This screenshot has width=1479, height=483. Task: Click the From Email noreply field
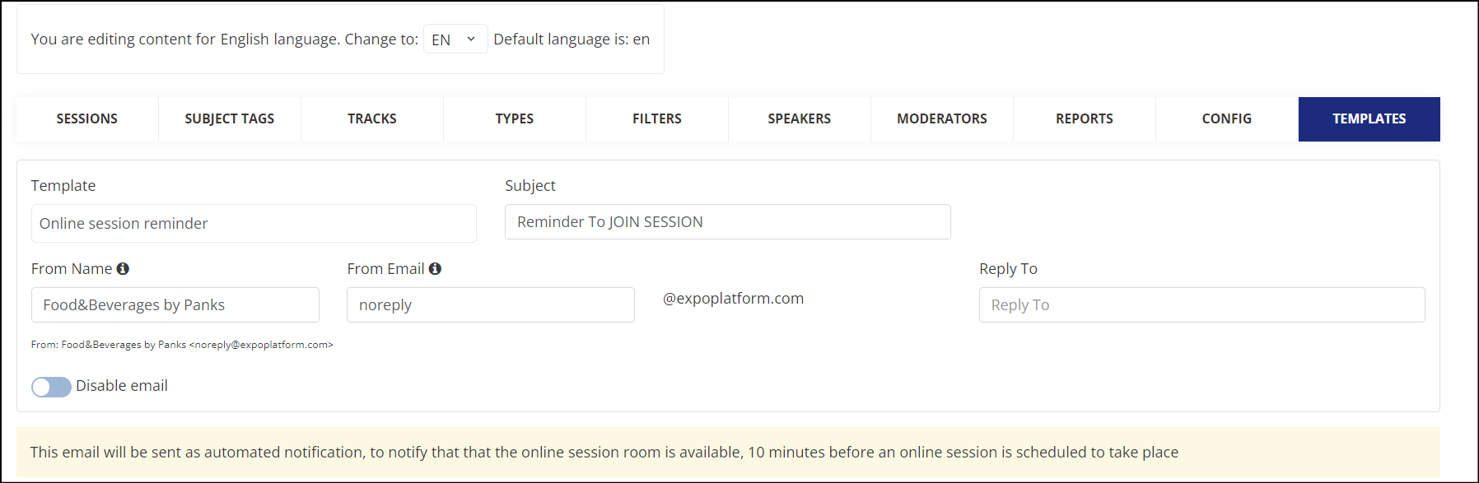(491, 305)
